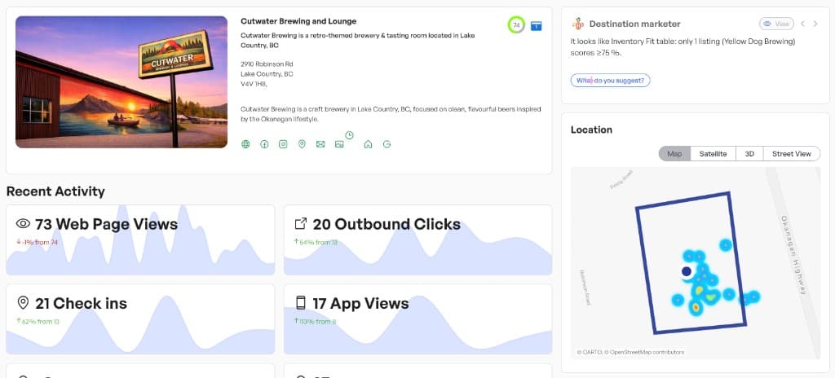Viewport: 835px width, 378px height.
Task: Click the '2910 Robinson Rd' address line
Action: point(267,64)
